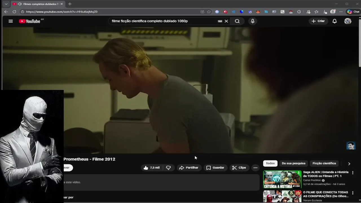Run search with magnifier button
This screenshot has height=203, width=361.
pos(237,21)
